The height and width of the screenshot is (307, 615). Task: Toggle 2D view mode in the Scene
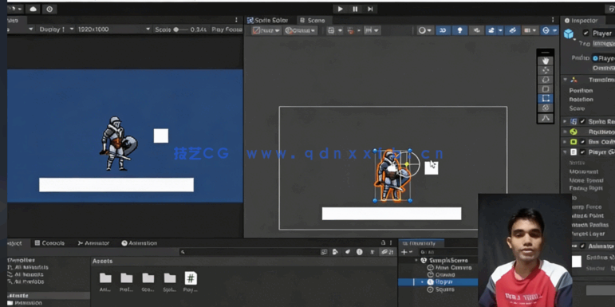pos(443,30)
